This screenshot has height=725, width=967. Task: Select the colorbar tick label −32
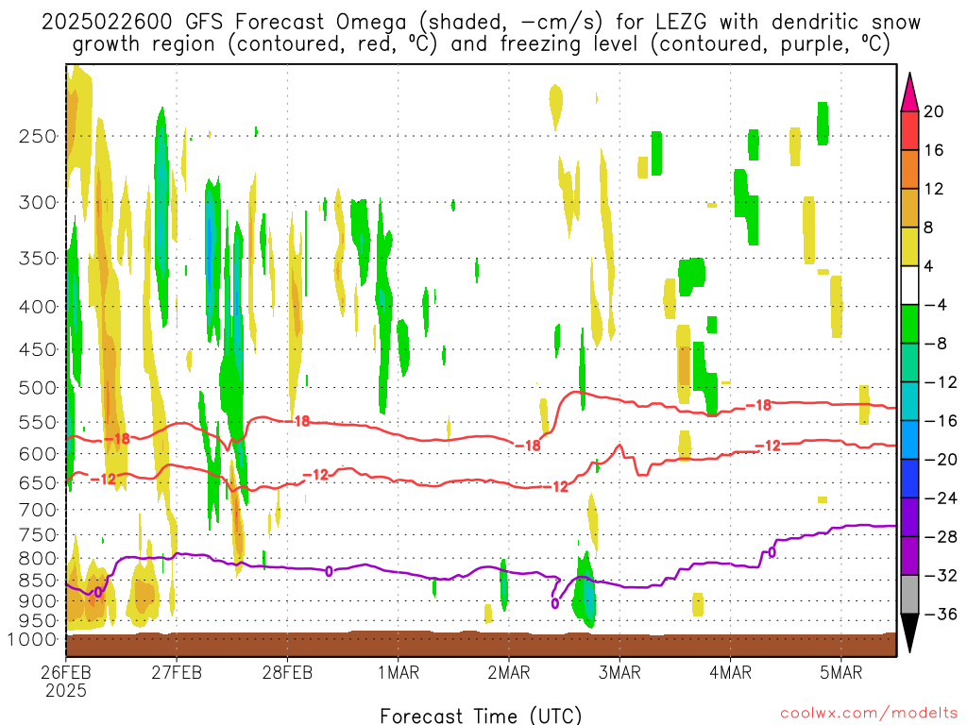[941, 576]
